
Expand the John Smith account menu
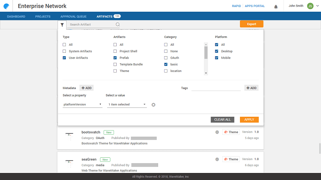click(317, 6)
